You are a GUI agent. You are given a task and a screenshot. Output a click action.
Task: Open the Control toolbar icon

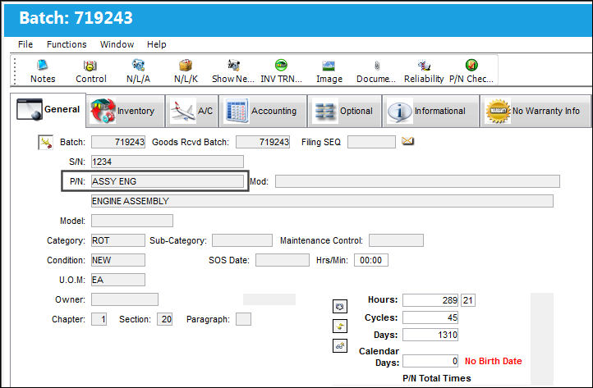[x=90, y=66]
